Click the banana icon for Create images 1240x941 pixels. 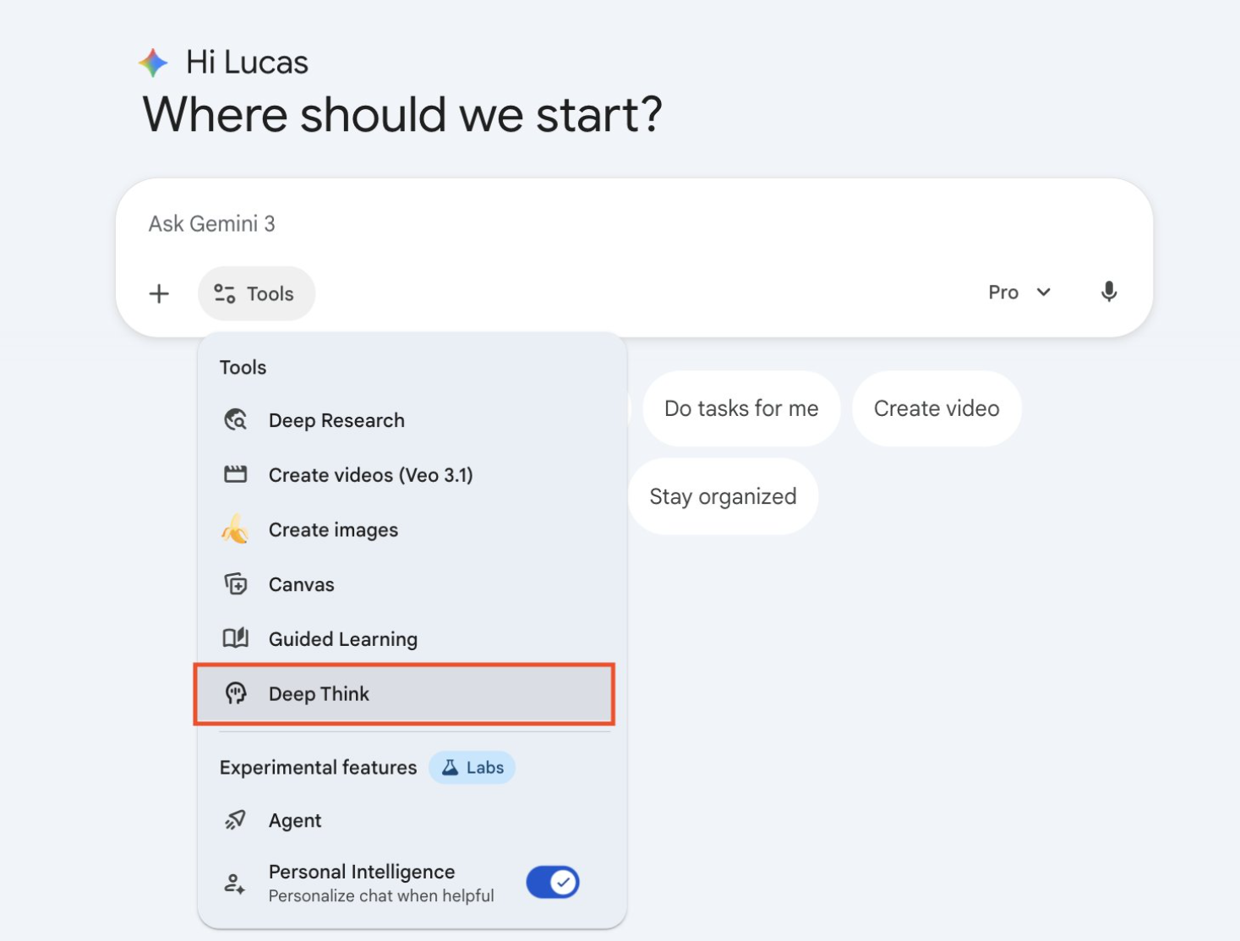[235, 530]
